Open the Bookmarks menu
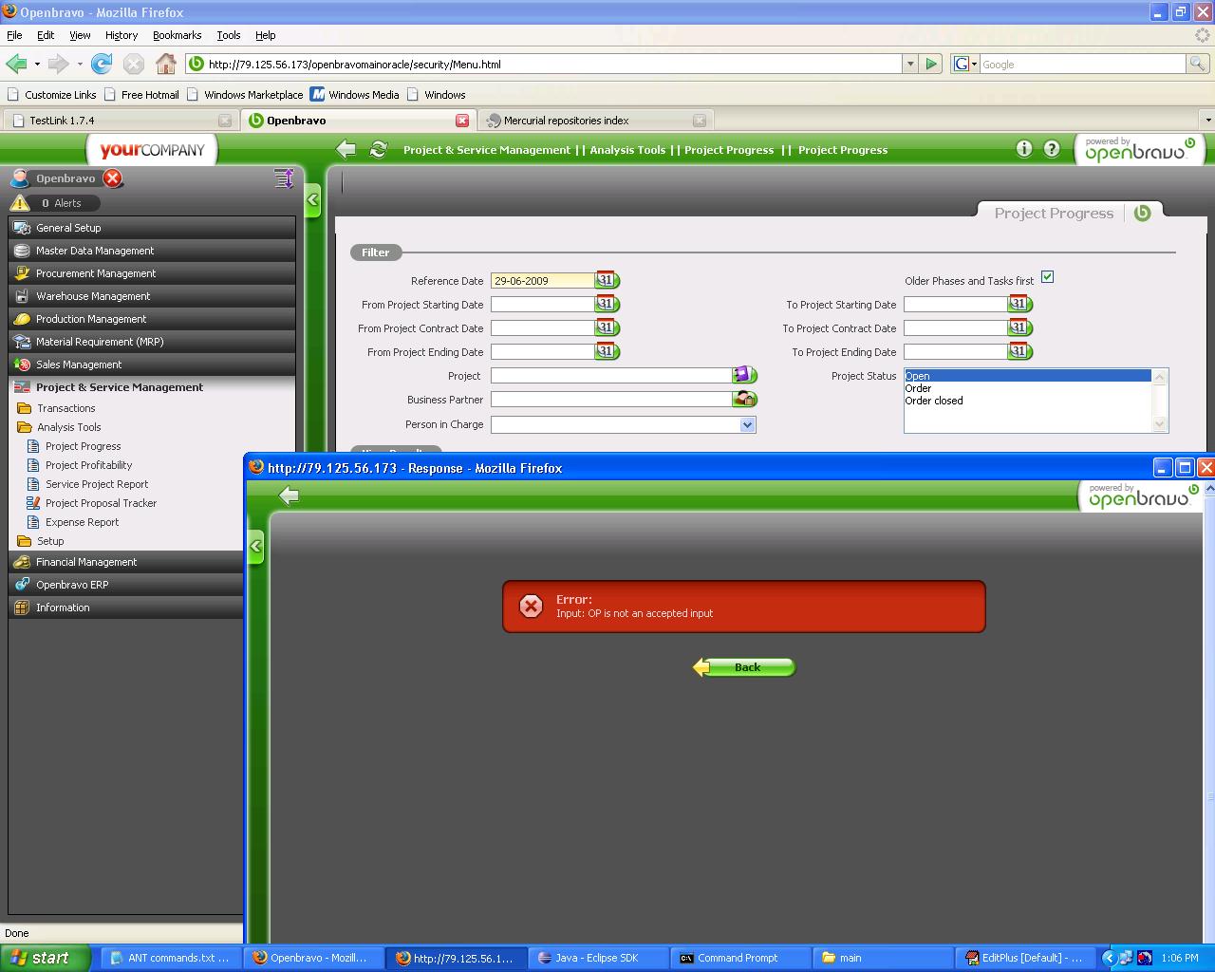This screenshot has width=1215, height=972. click(177, 35)
